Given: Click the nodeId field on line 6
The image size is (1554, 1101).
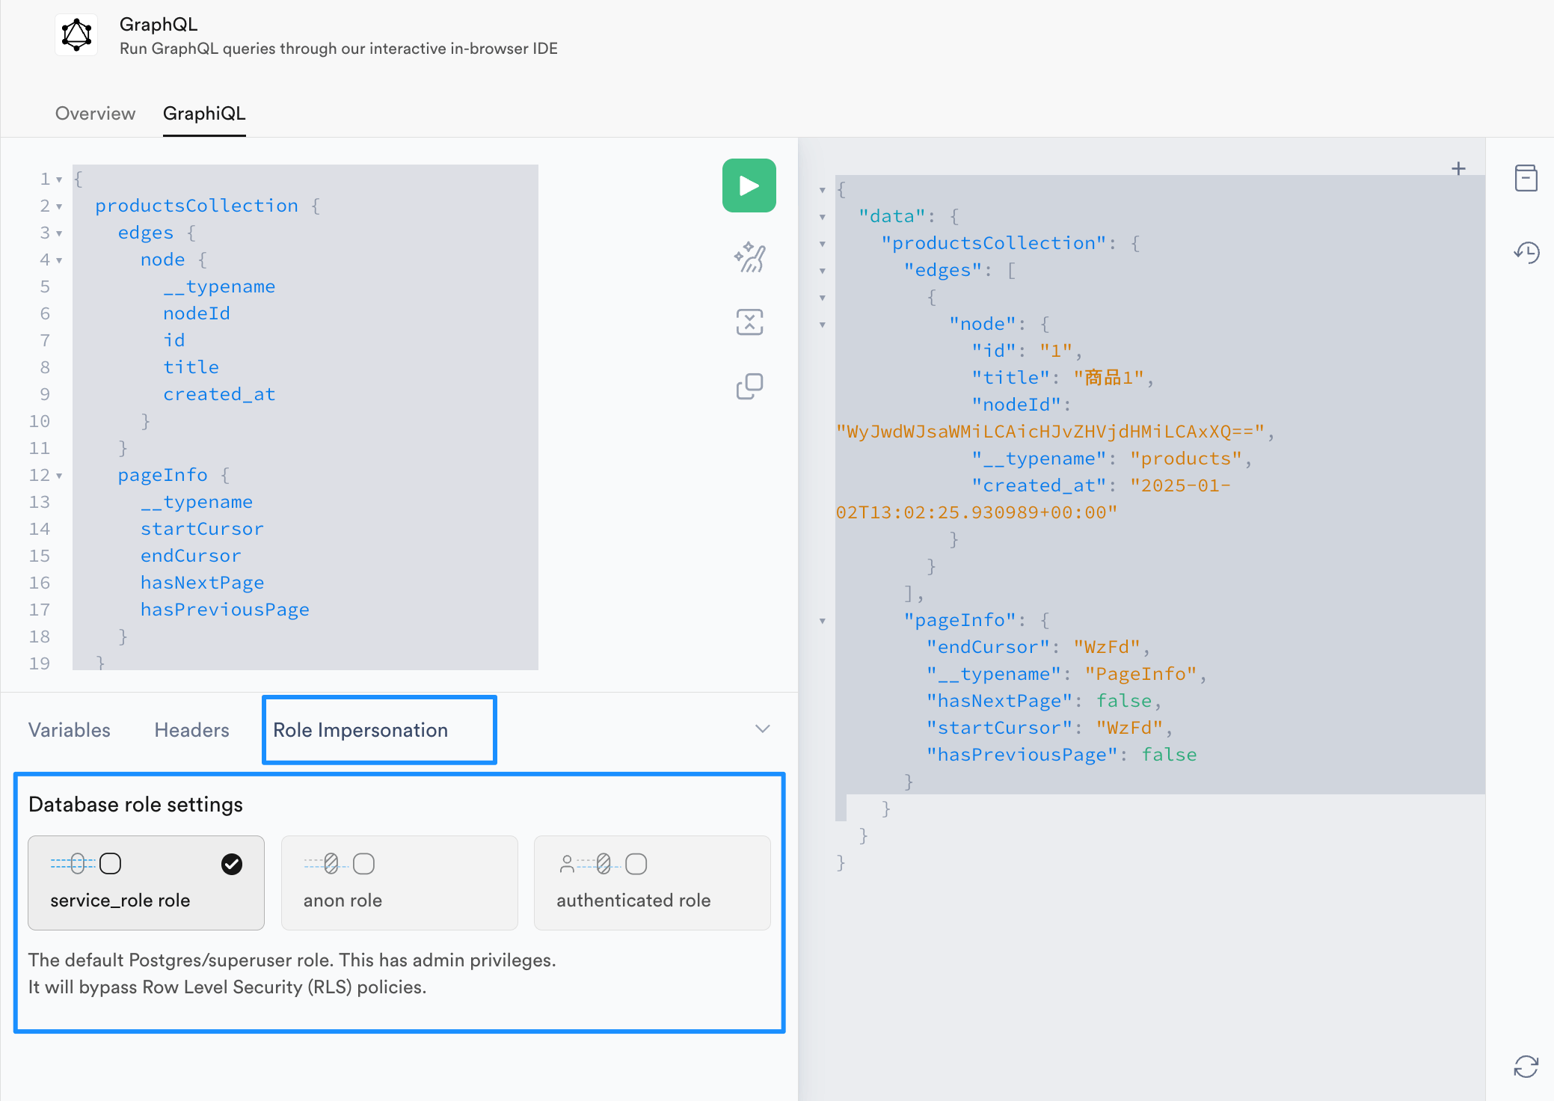Looking at the screenshot, I should coord(197,313).
